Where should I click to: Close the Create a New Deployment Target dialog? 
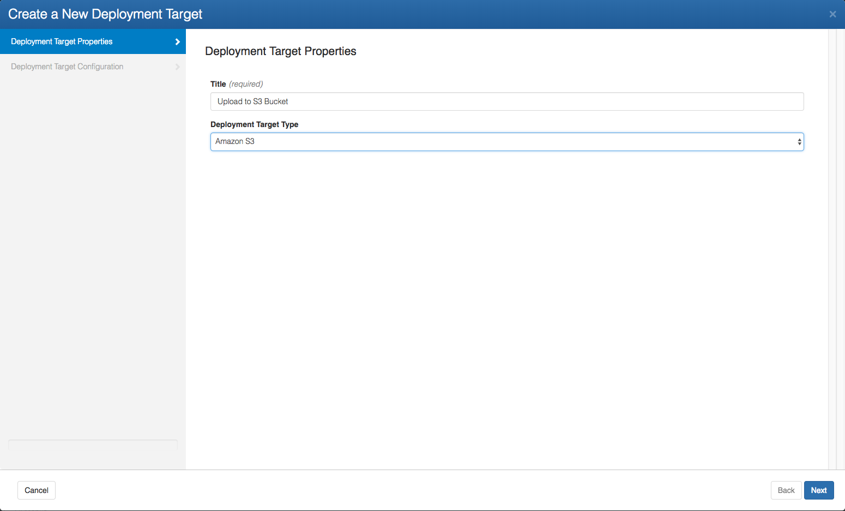[832, 14]
